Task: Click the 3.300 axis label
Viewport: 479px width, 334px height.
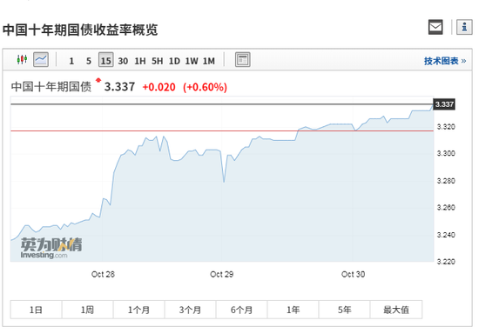Action: (x=446, y=153)
